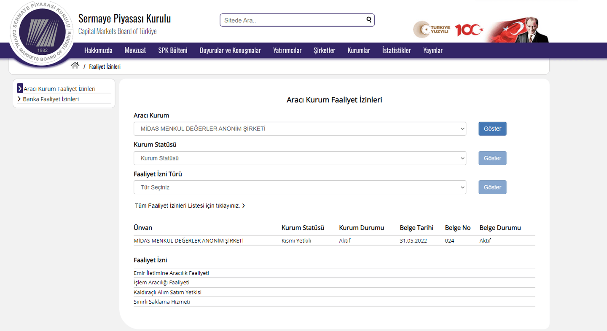Click the search magnifier icon
This screenshot has height=331, width=607.
pos(369,19)
